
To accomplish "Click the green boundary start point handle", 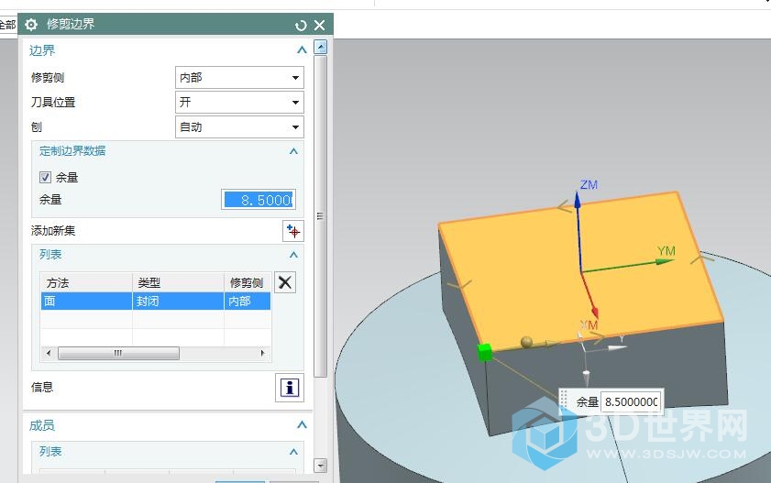I will pyautogui.click(x=485, y=352).
